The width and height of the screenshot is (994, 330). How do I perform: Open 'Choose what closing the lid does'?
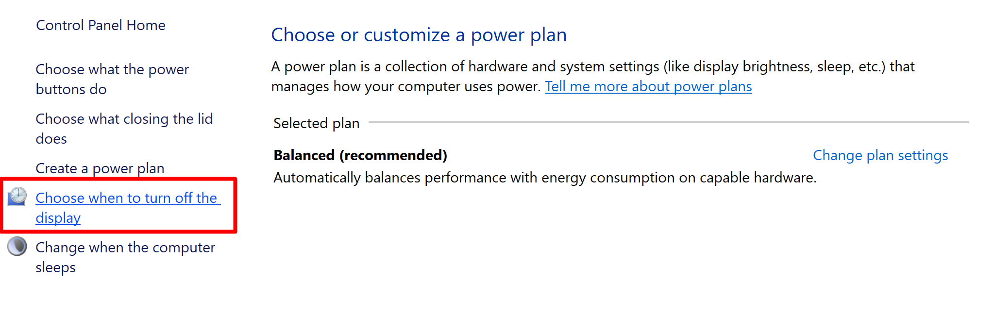pos(124,128)
